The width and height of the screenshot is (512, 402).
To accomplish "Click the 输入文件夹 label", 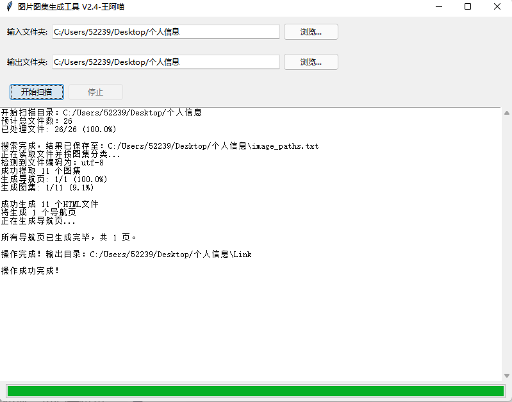I will (27, 32).
